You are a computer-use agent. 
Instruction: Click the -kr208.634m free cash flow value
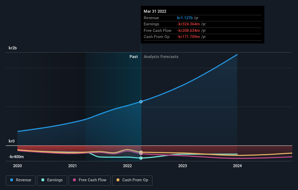click(x=188, y=30)
